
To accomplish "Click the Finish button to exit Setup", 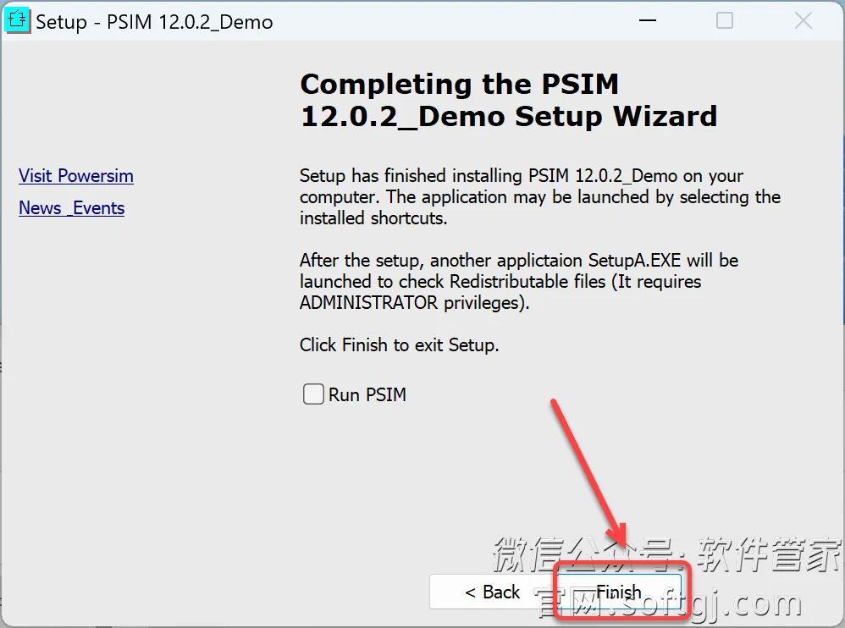I will point(619,592).
